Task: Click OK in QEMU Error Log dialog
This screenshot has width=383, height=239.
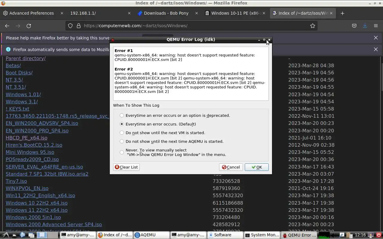Action: (256, 167)
